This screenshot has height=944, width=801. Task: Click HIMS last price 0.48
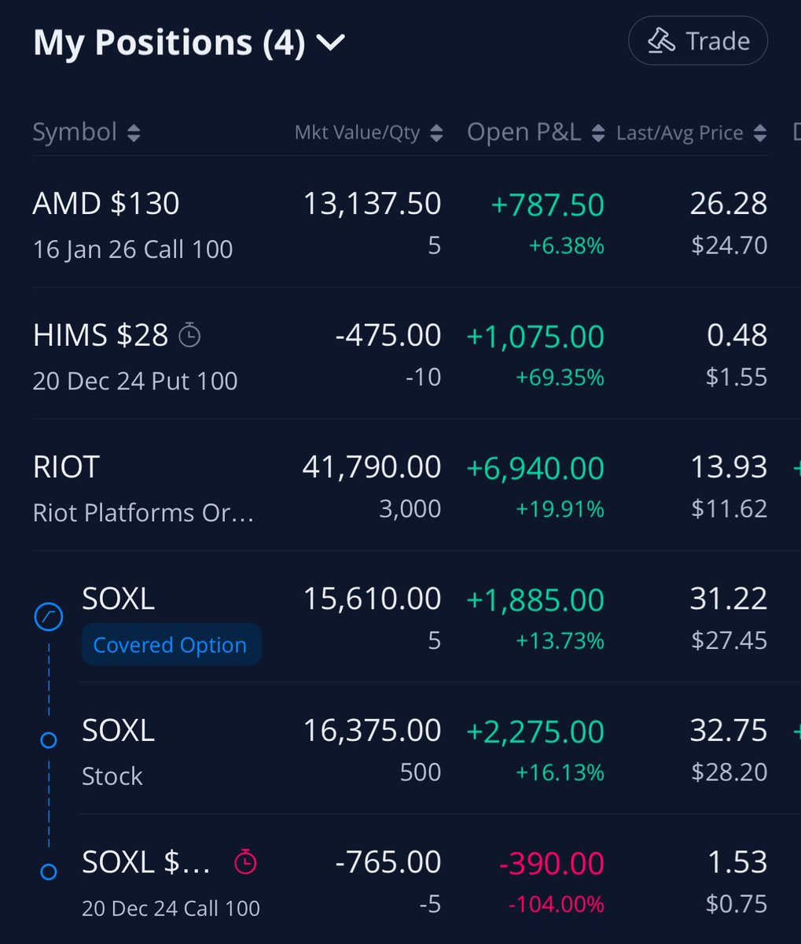coord(737,335)
